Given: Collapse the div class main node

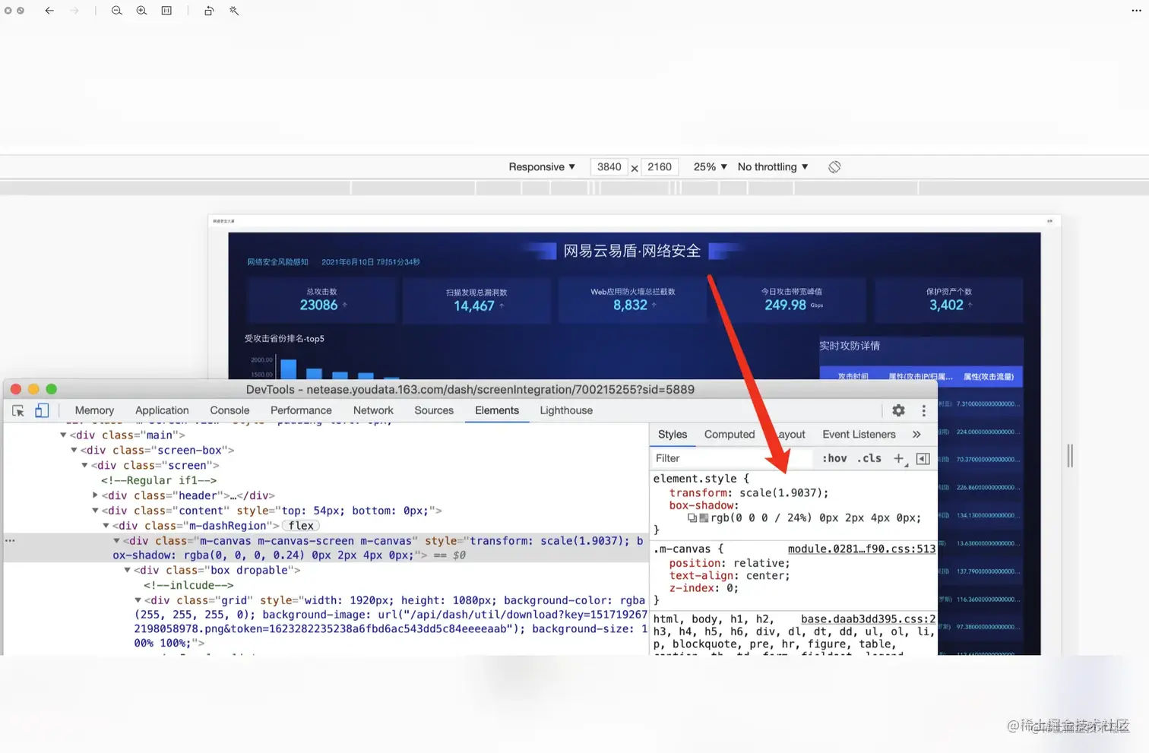Looking at the screenshot, I should point(63,435).
